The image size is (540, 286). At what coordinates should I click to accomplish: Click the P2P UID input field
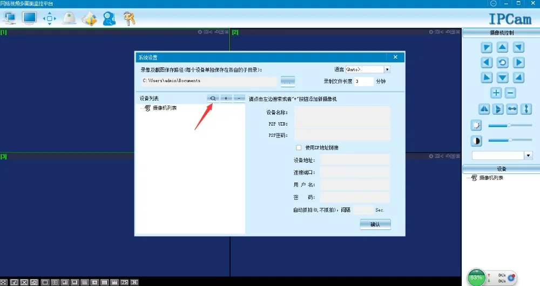point(342,123)
